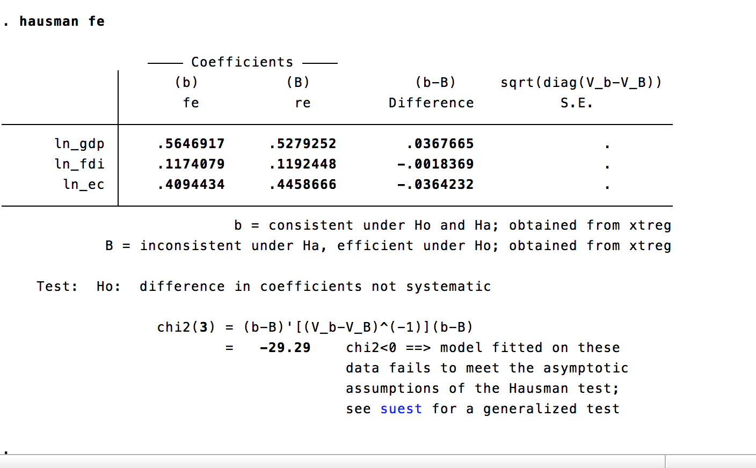Select the 'B = inconsistent under Ha' note
This screenshot has width=756, height=468.
(388, 246)
